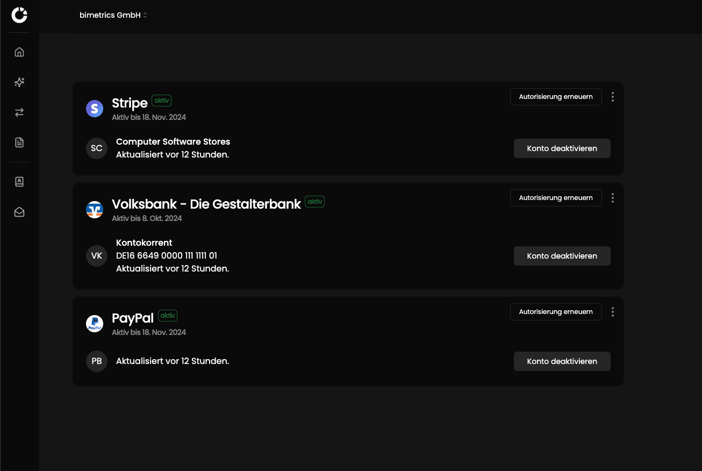Click the PayPal logo on the PayPal card
This screenshot has width=702, height=471.
coord(95,323)
